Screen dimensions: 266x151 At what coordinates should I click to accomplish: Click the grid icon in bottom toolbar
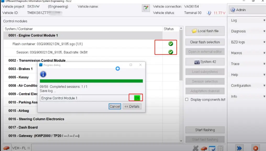(x=220, y=148)
